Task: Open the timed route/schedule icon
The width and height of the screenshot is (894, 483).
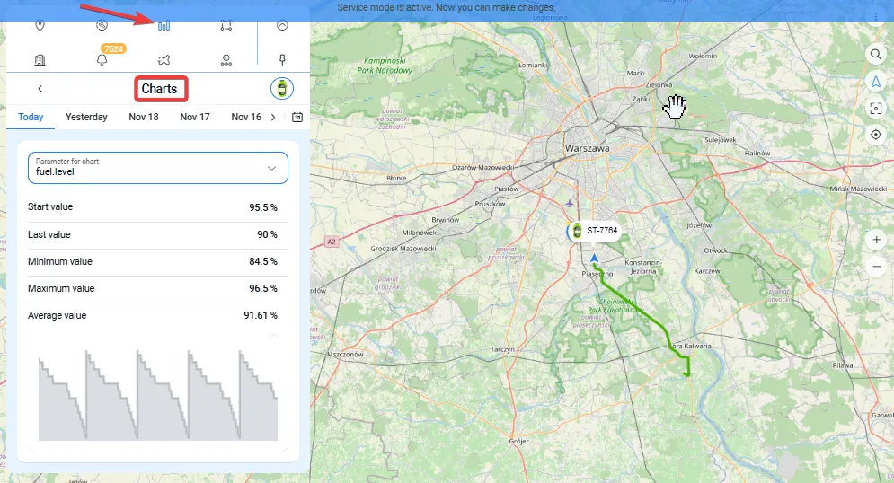Action: coord(226,60)
